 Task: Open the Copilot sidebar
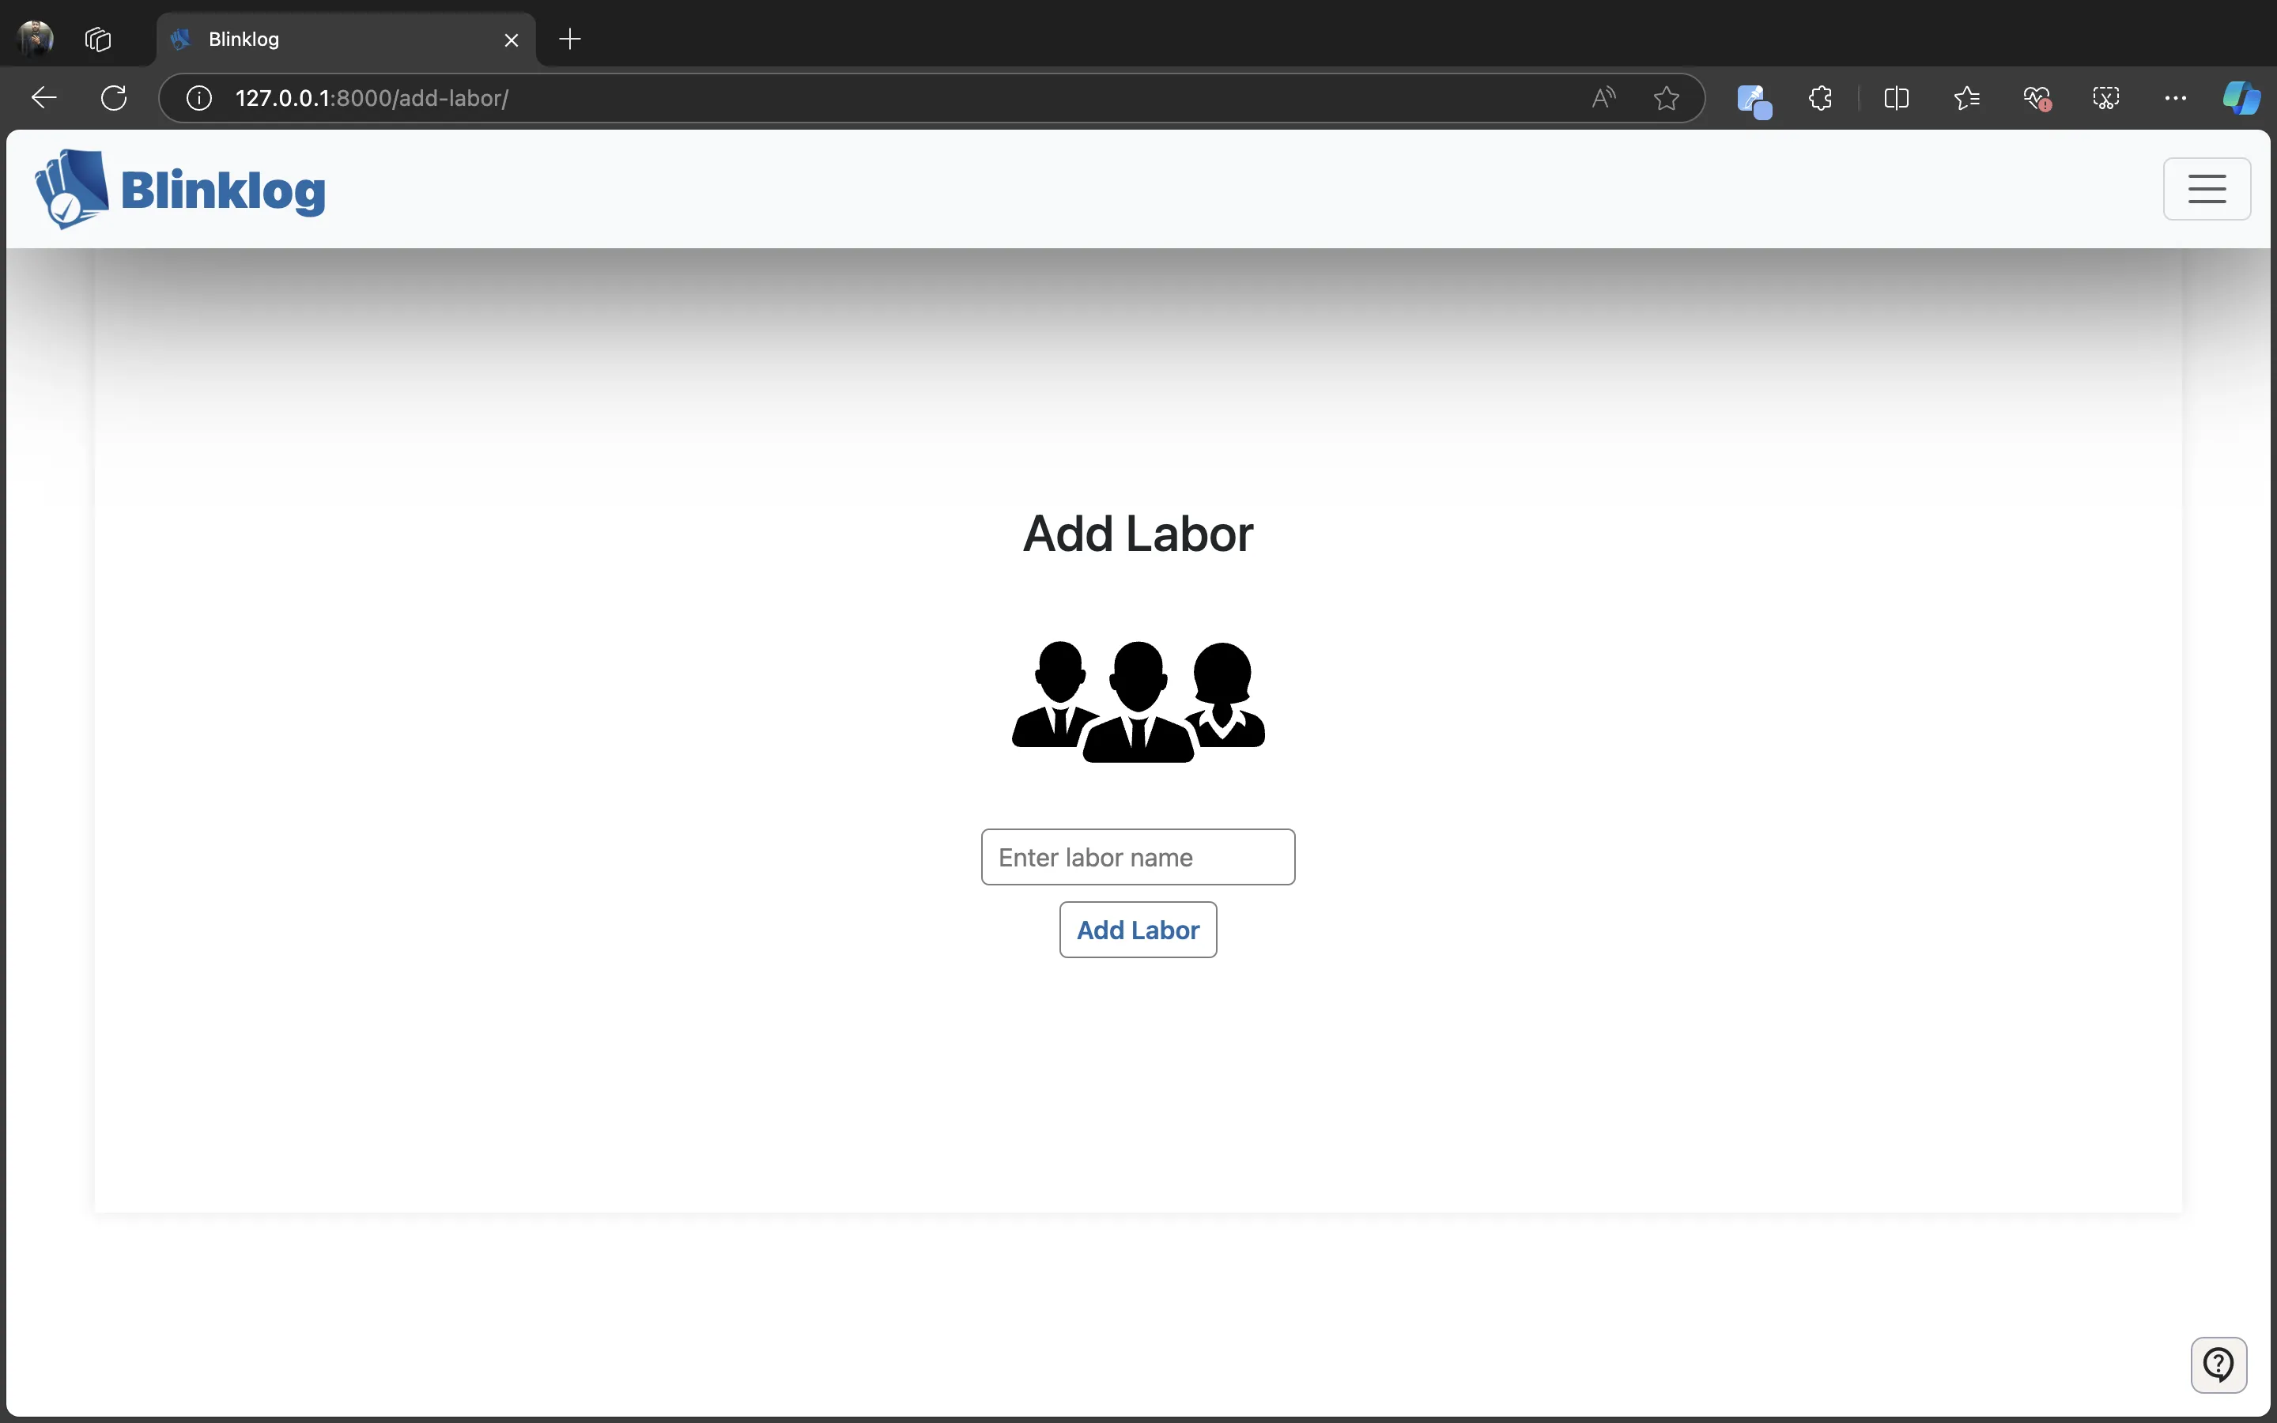[2241, 98]
